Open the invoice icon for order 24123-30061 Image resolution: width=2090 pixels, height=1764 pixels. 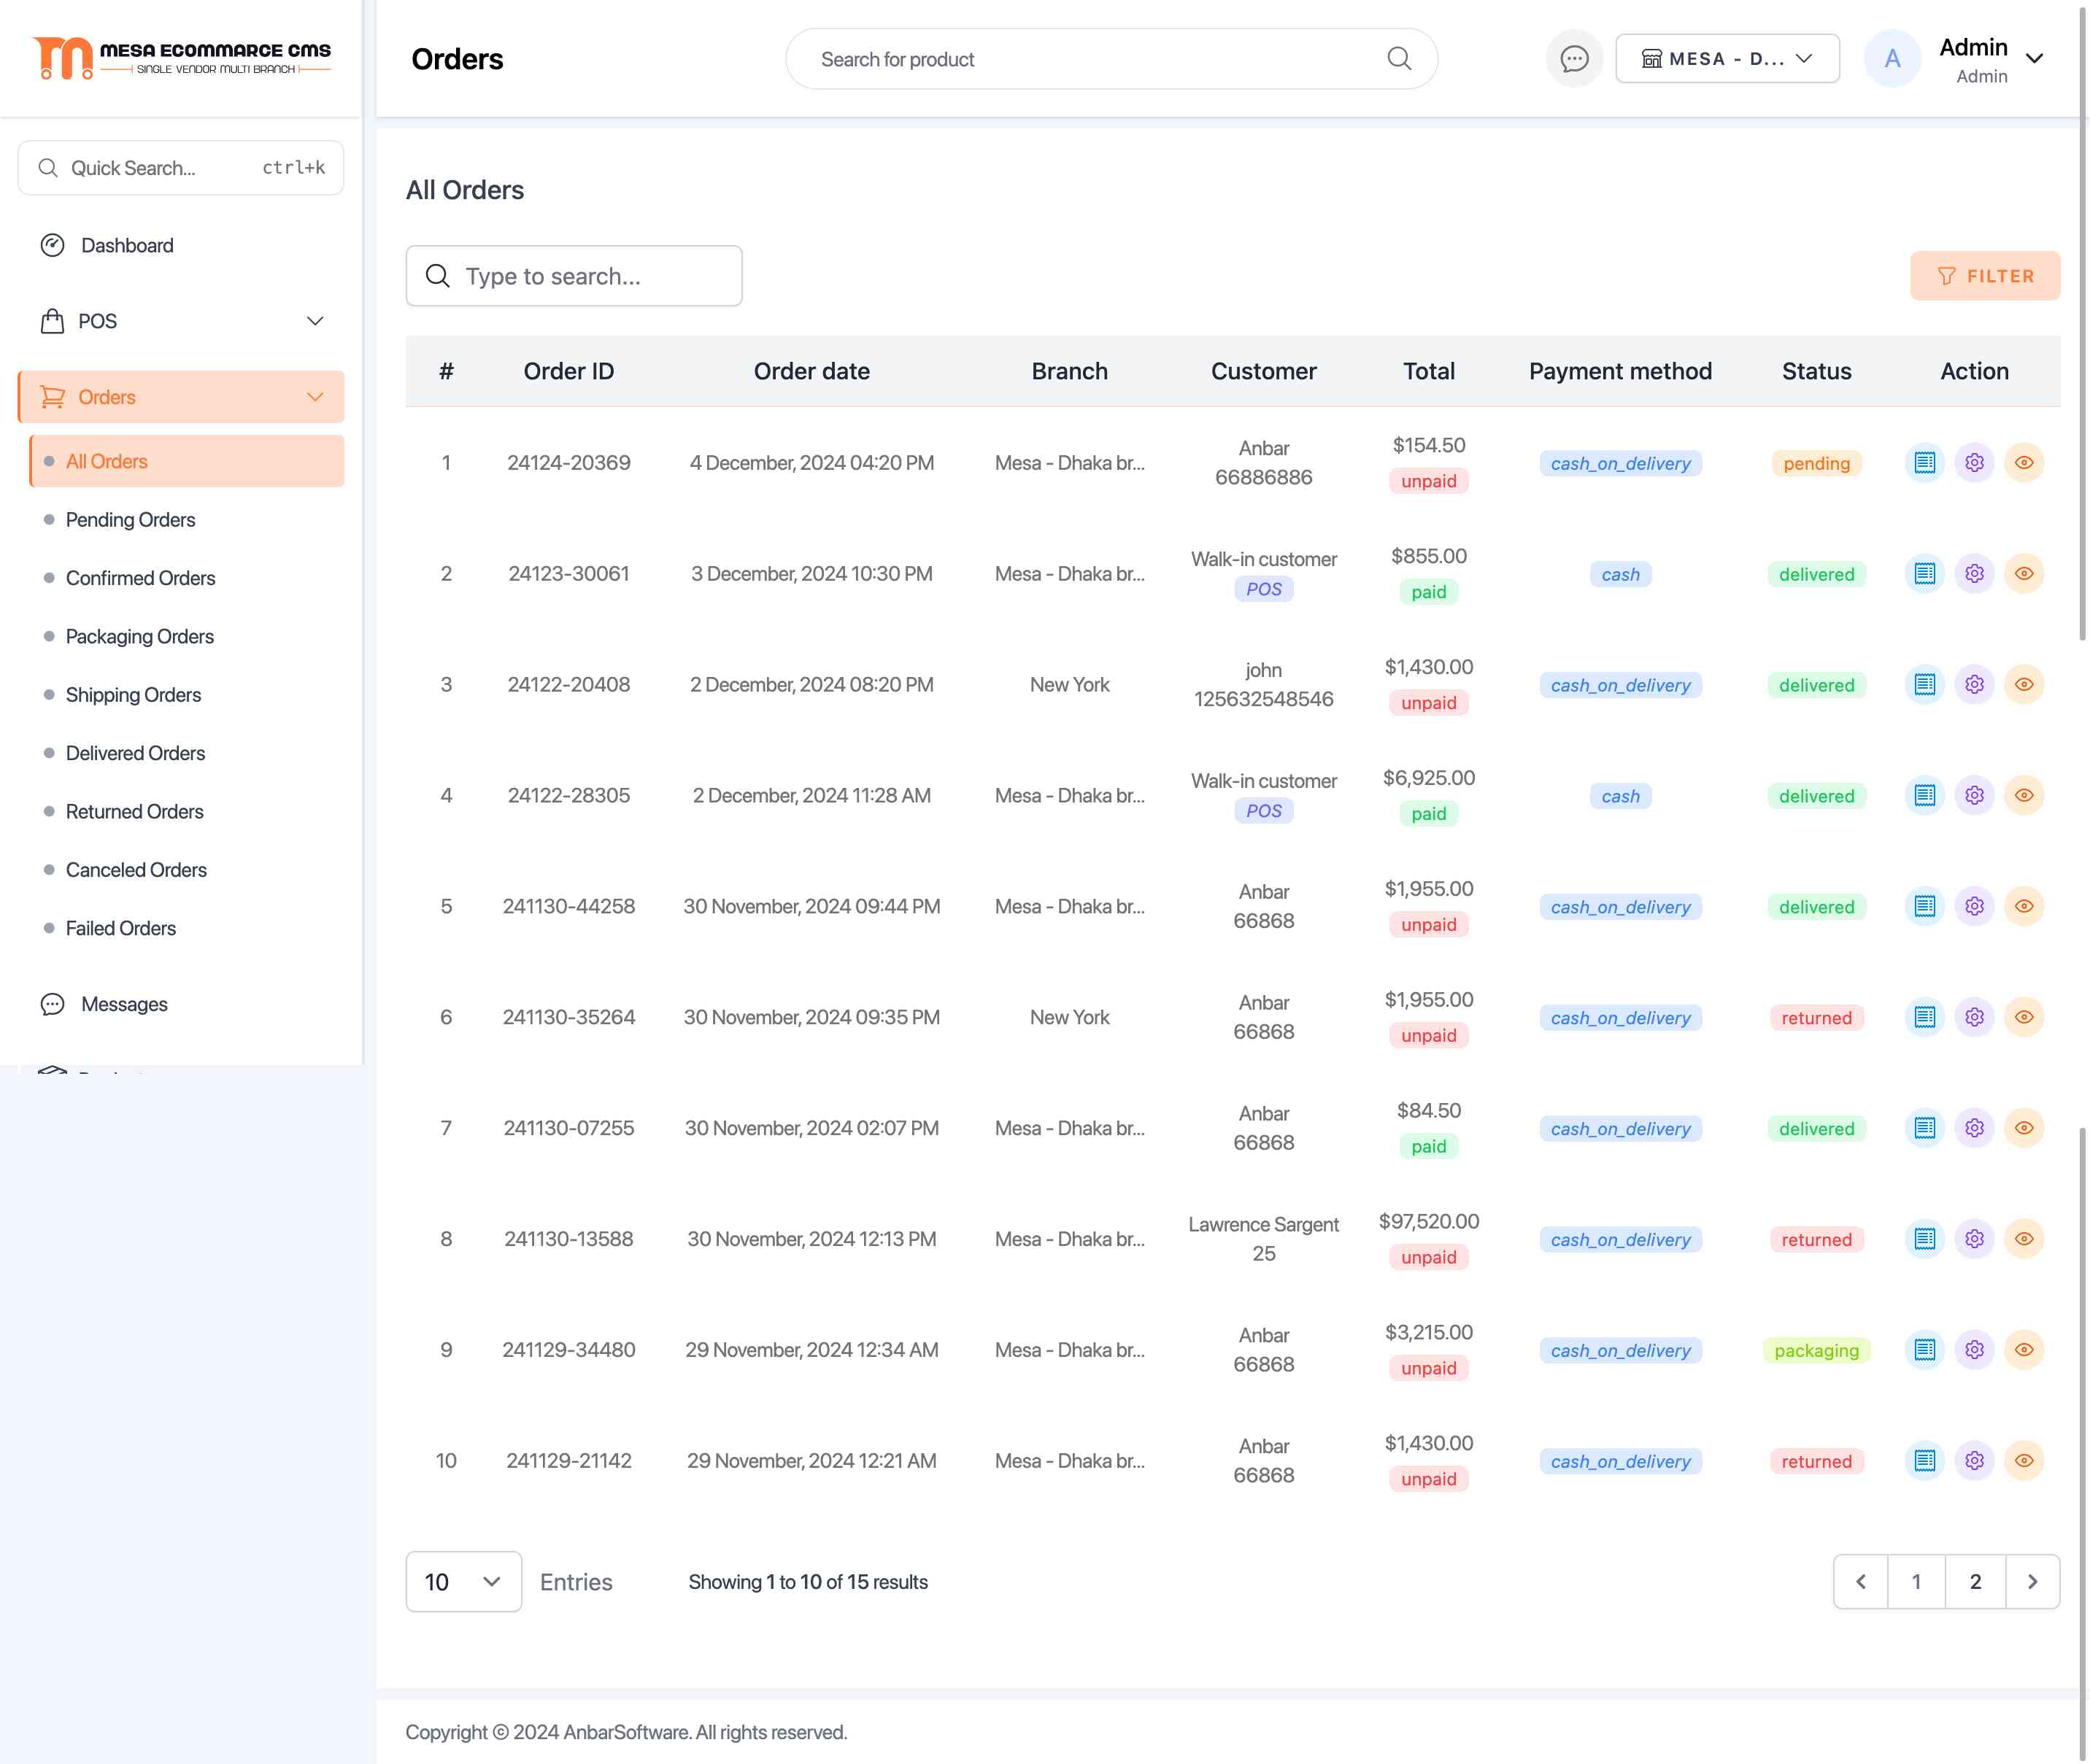click(1924, 574)
